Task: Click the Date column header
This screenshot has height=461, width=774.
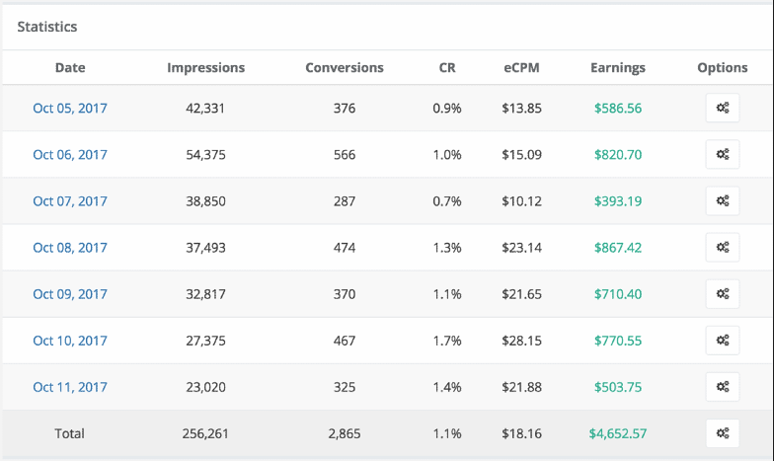Action: click(x=70, y=68)
